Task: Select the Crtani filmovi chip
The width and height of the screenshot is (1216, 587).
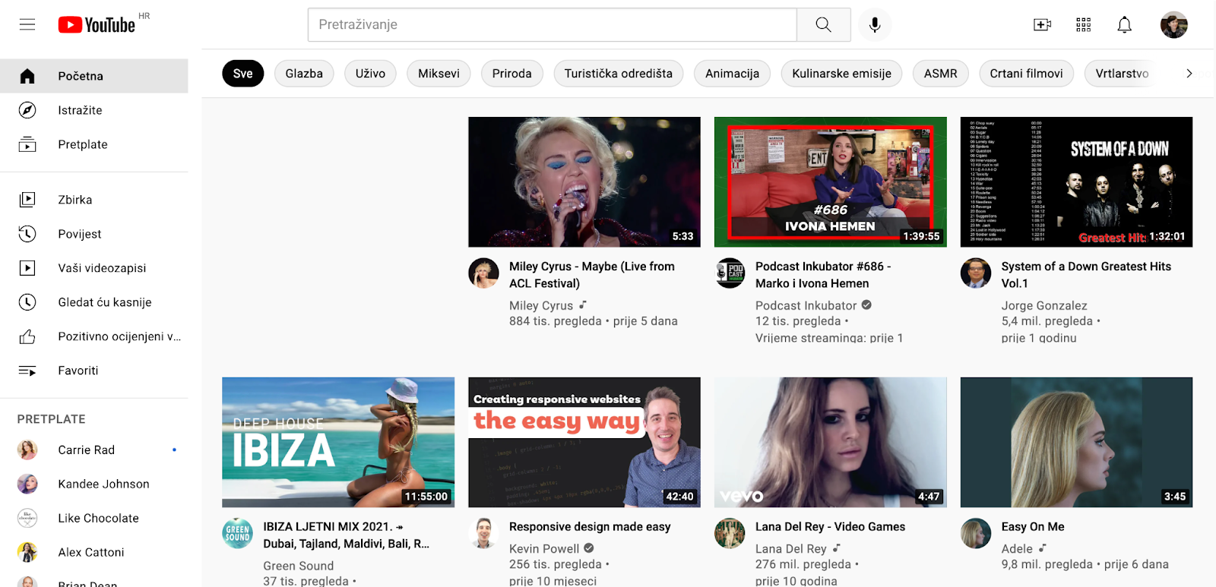Action: (1026, 74)
